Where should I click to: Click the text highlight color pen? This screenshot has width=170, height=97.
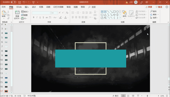pos(61,17)
